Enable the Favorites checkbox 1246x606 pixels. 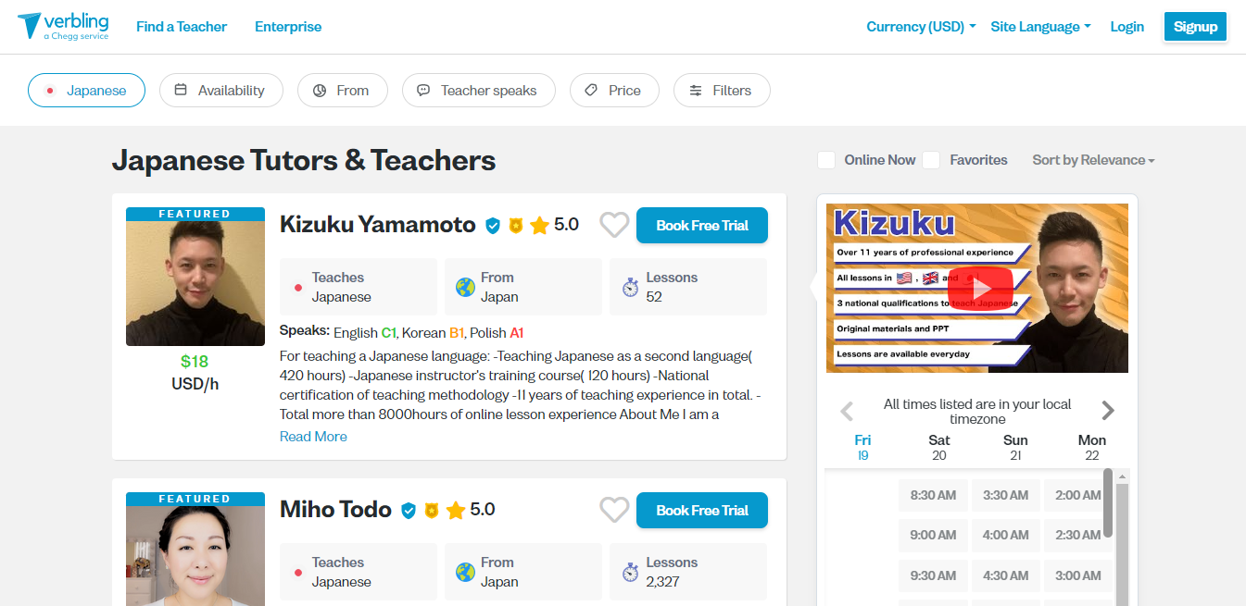point(931,160)
